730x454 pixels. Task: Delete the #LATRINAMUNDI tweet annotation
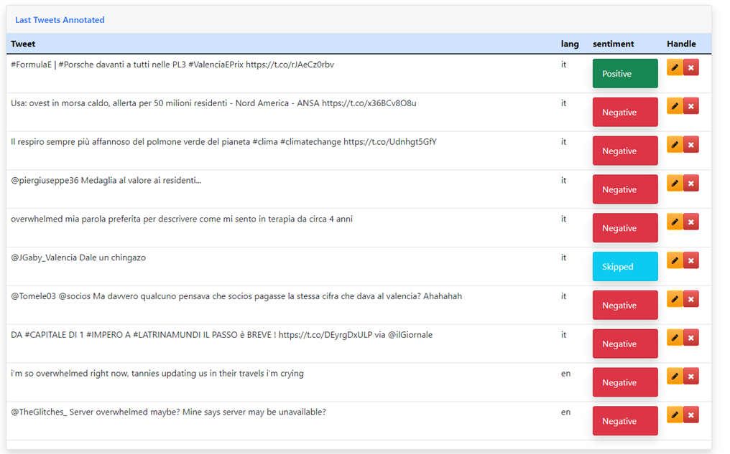(x=691, y=338)
